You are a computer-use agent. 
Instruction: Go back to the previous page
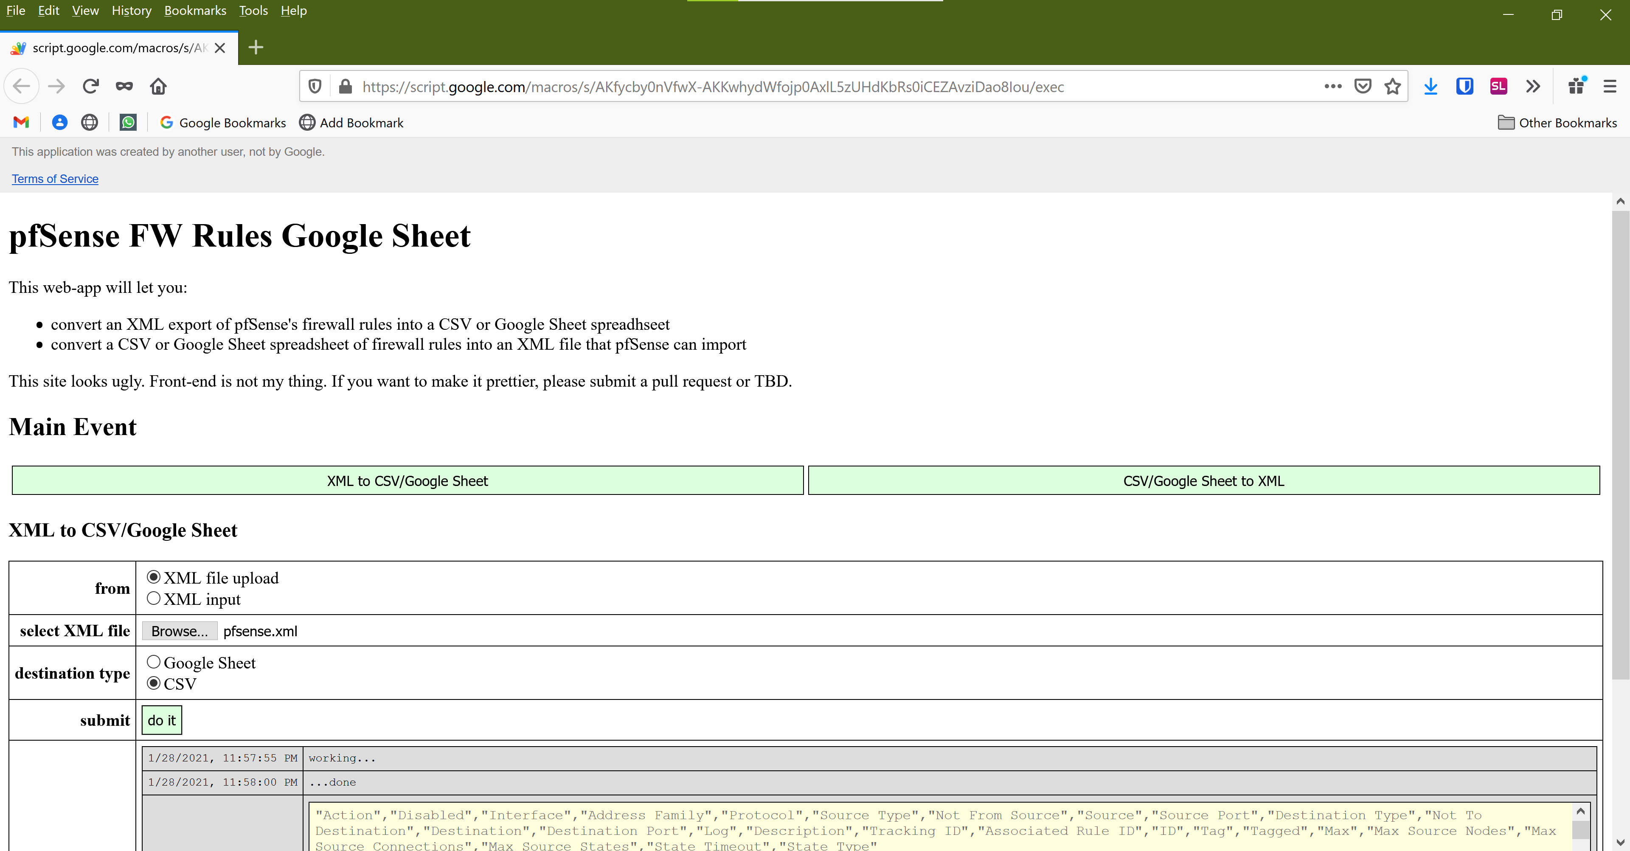tap(22, 86)
